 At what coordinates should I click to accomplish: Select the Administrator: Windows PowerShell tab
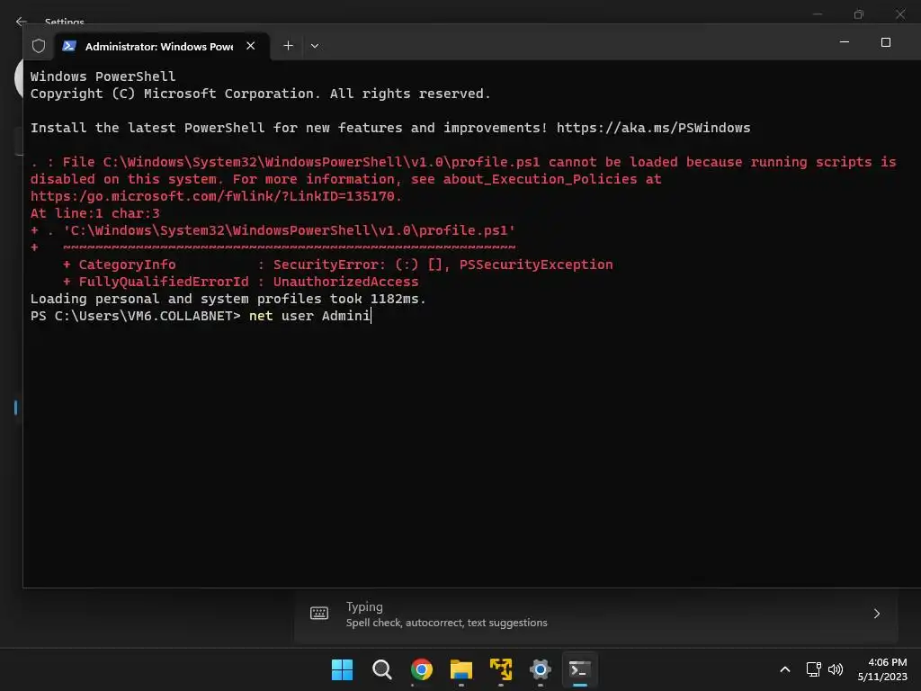pos(162,47)
